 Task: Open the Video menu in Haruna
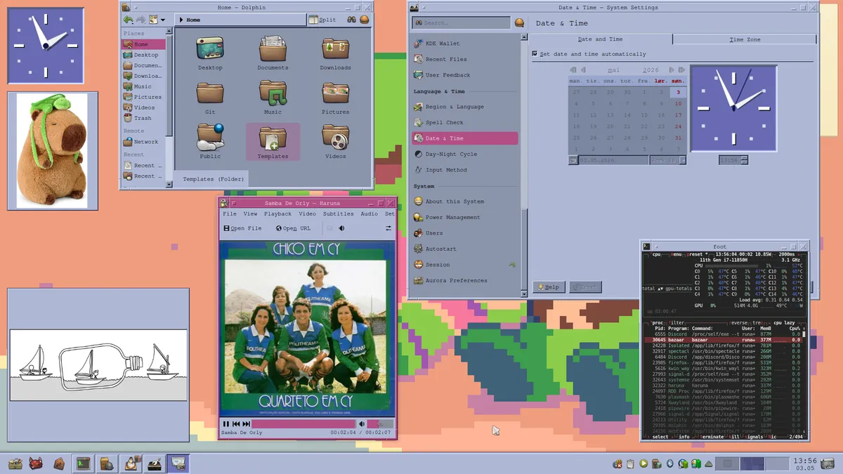[x=307, y=213]
